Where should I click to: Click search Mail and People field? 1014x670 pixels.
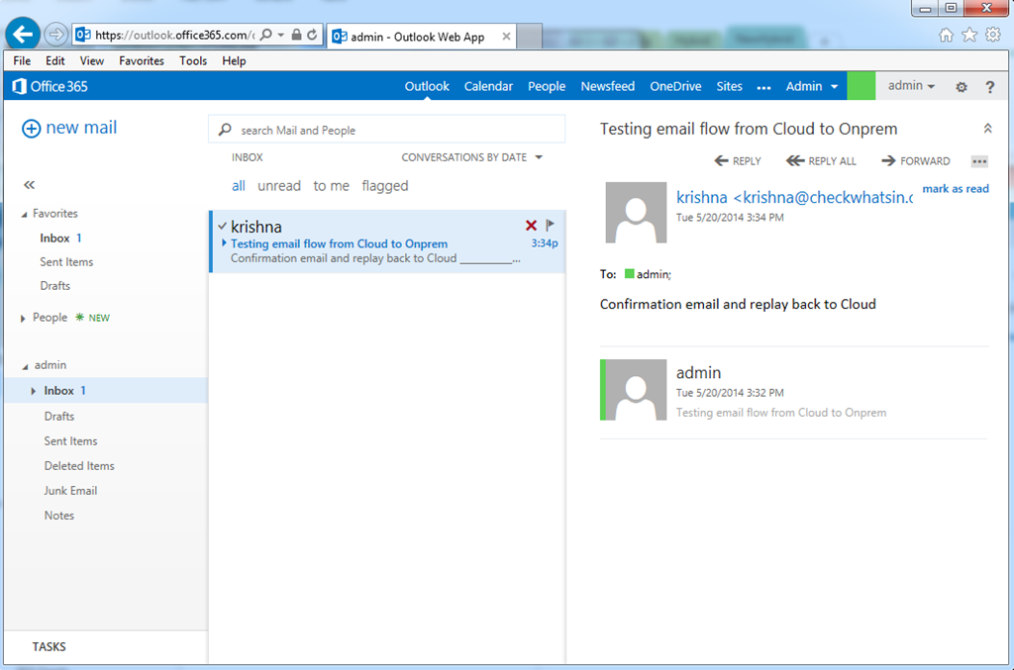[x=387, y=130]
